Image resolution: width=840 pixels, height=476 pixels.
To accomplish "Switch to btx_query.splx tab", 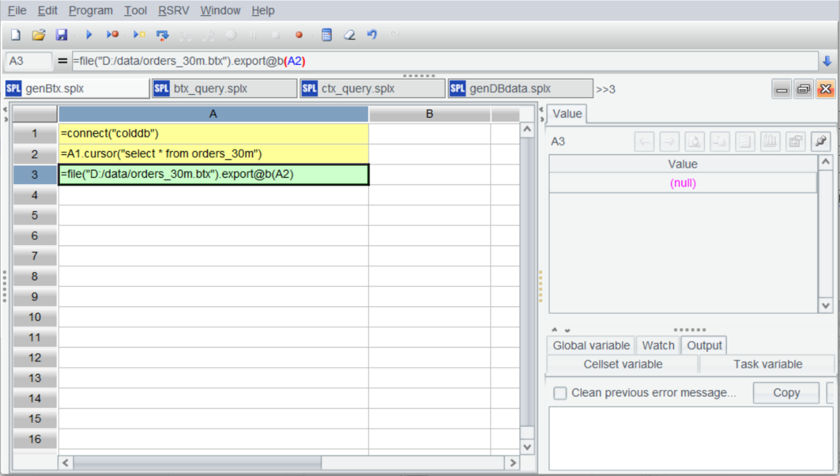I will coord(224,89).
